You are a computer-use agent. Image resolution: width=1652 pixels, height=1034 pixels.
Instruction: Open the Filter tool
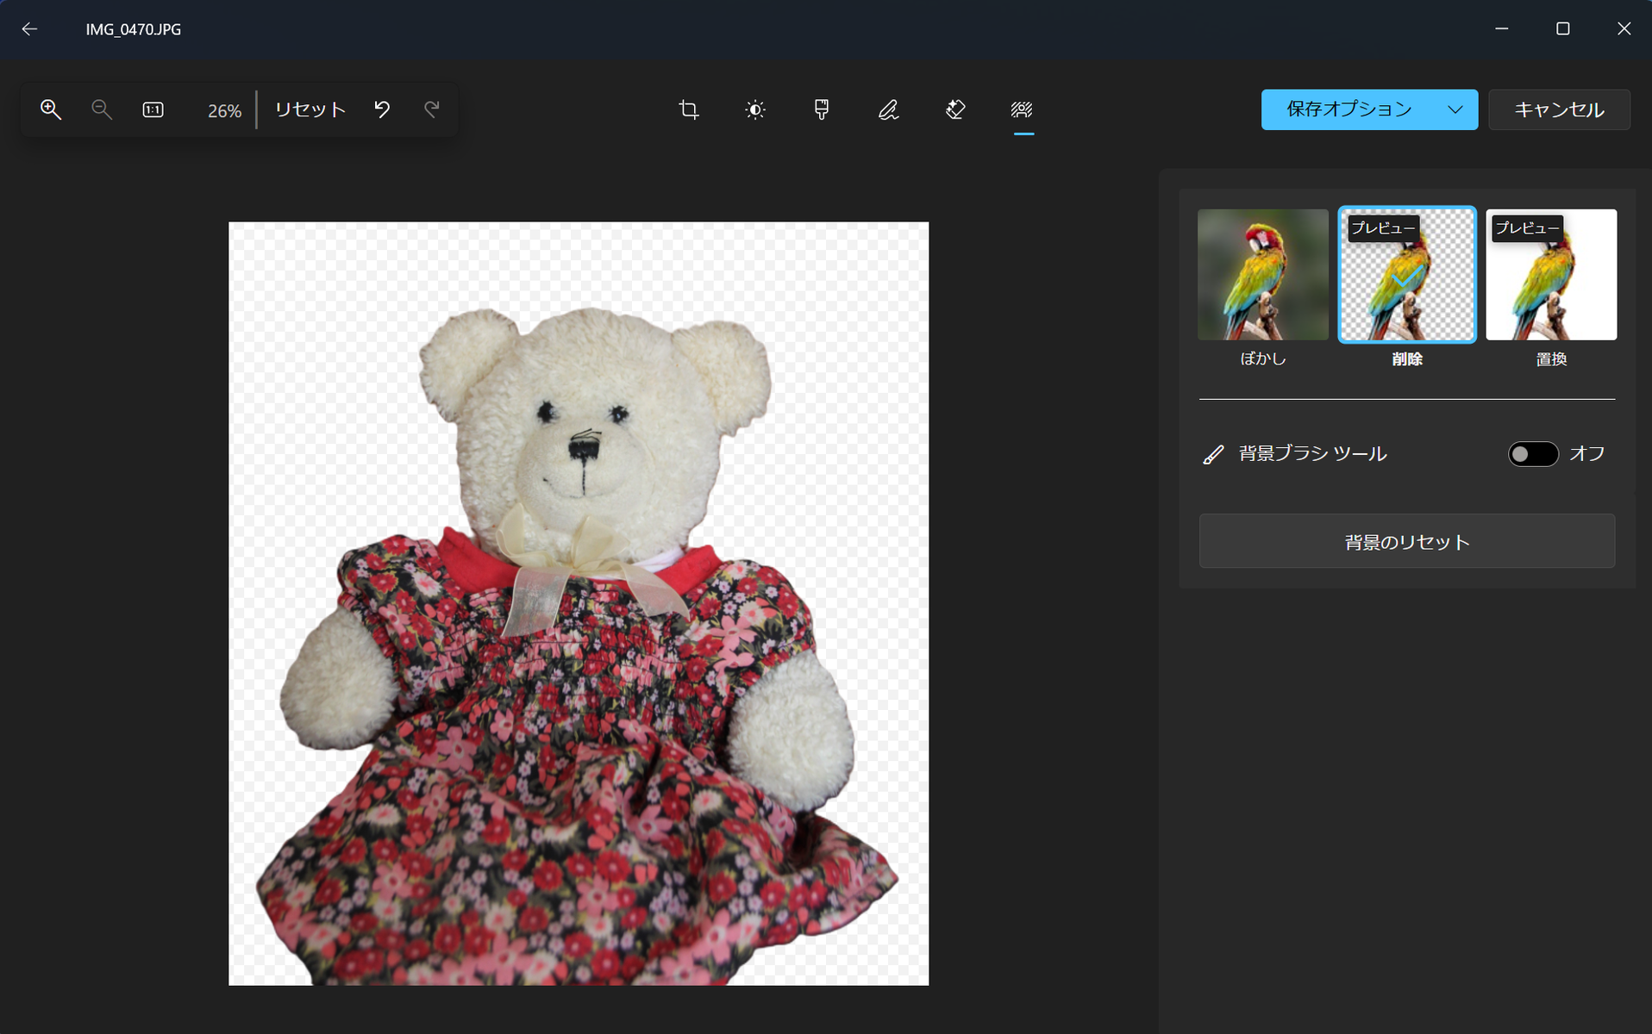821,109
